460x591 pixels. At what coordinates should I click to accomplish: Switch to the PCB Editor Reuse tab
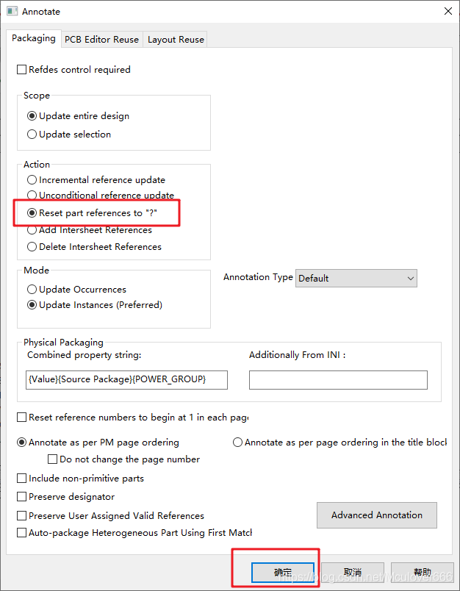[x=101, y=40]
